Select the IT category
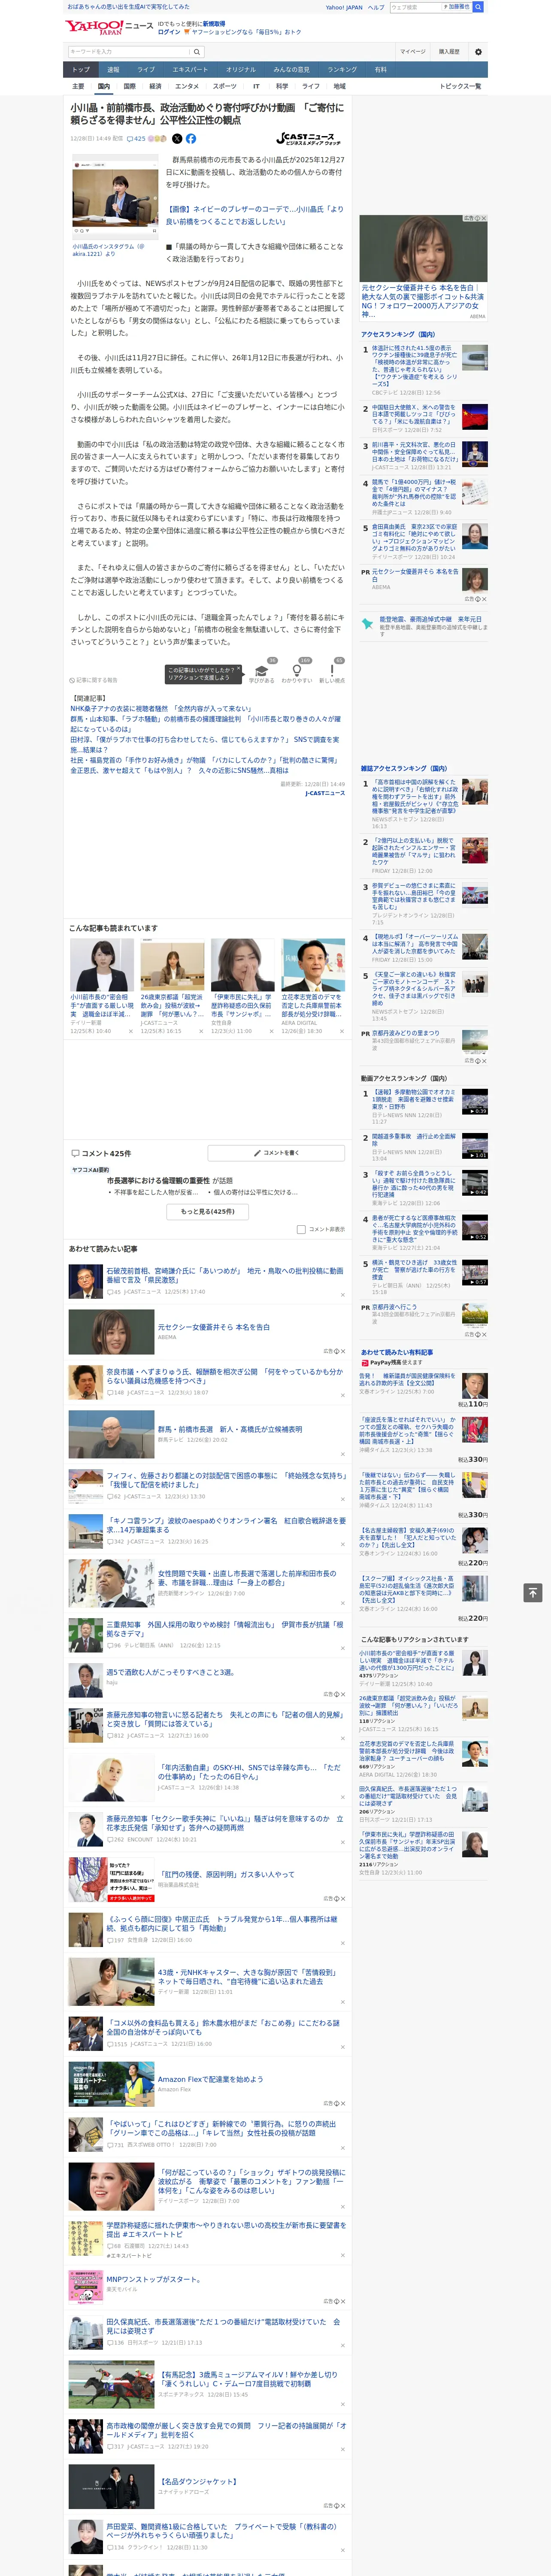This screenshot has height=2576, width=551. pyautogui.click(x=256, y=86)
